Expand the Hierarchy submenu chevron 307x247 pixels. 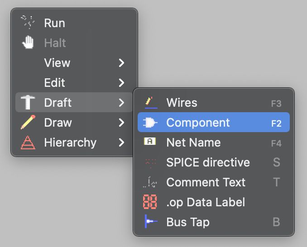pyautogui.click(x=121, y=142)
